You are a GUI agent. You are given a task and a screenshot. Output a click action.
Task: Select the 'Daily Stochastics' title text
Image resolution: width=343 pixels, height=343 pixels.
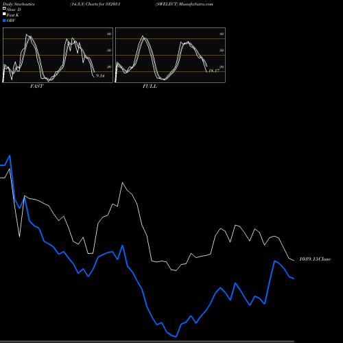click(x=19, y=4)
